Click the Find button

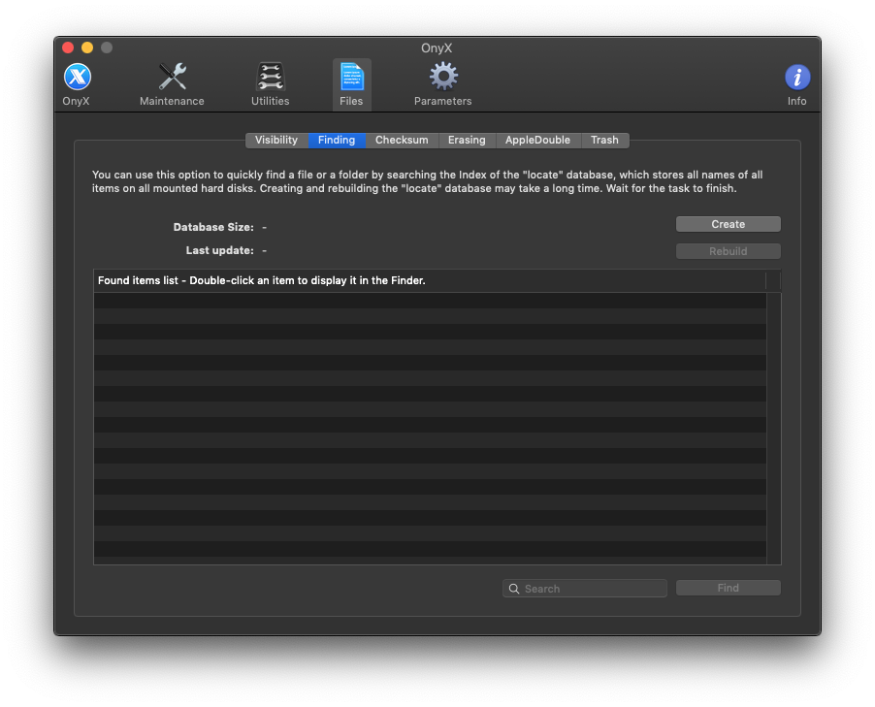point(728,588)
